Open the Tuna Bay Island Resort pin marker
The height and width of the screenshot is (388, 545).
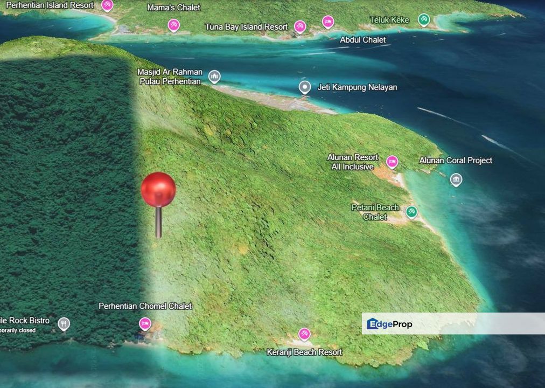click(300, 26)
